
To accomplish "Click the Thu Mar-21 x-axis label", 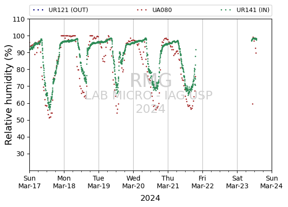I will [168, 182].
